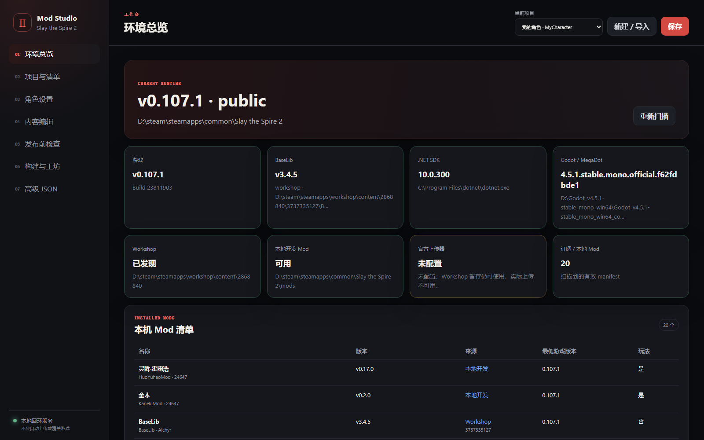
Task: Select the 金木 mod name
Action: [x=144, y=395]
